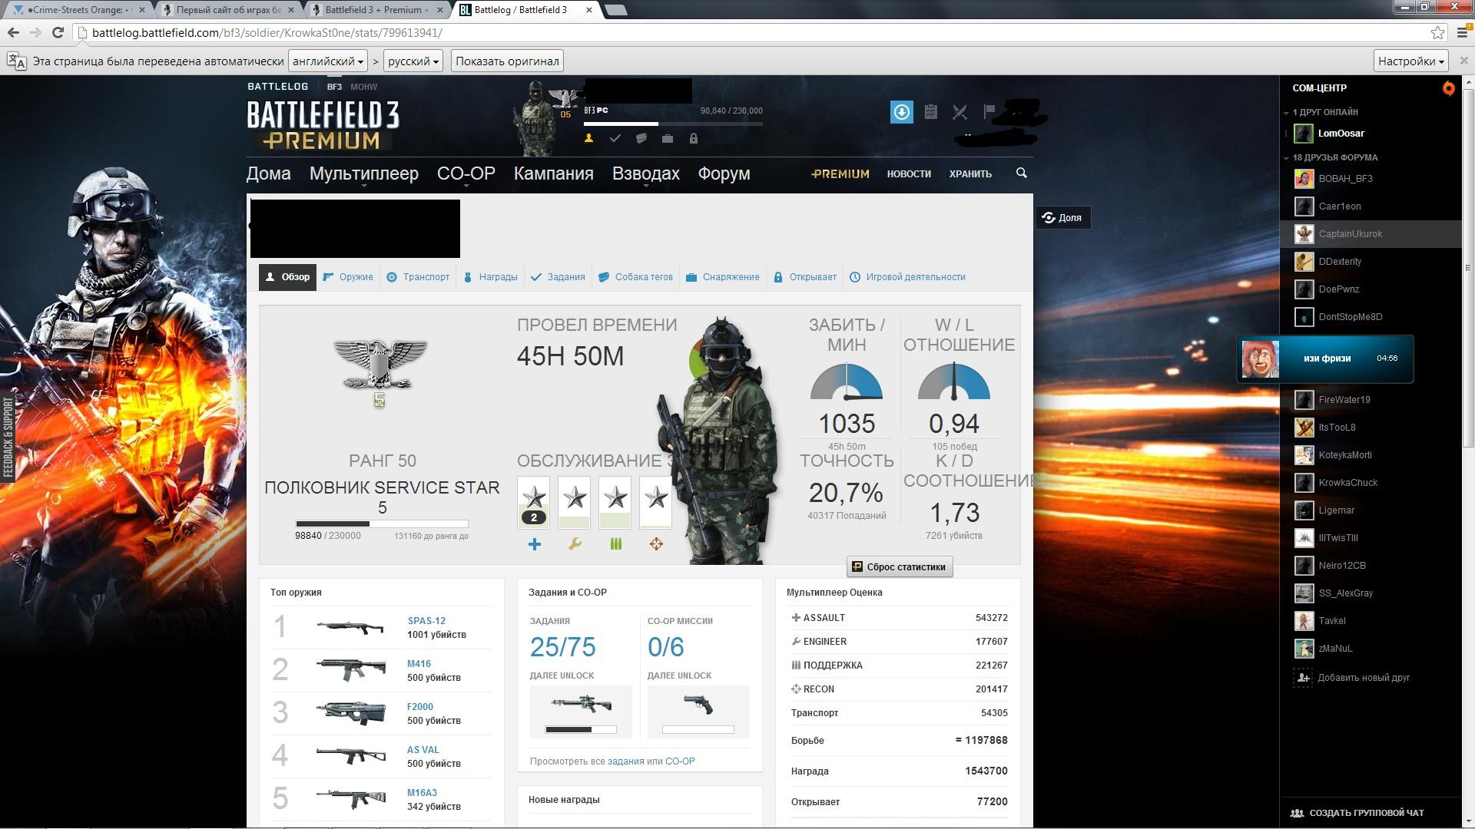Screen dimensions: 1475x829
Task: Open the clipboard assignments icon in header
Action: [x=930, y=112]
